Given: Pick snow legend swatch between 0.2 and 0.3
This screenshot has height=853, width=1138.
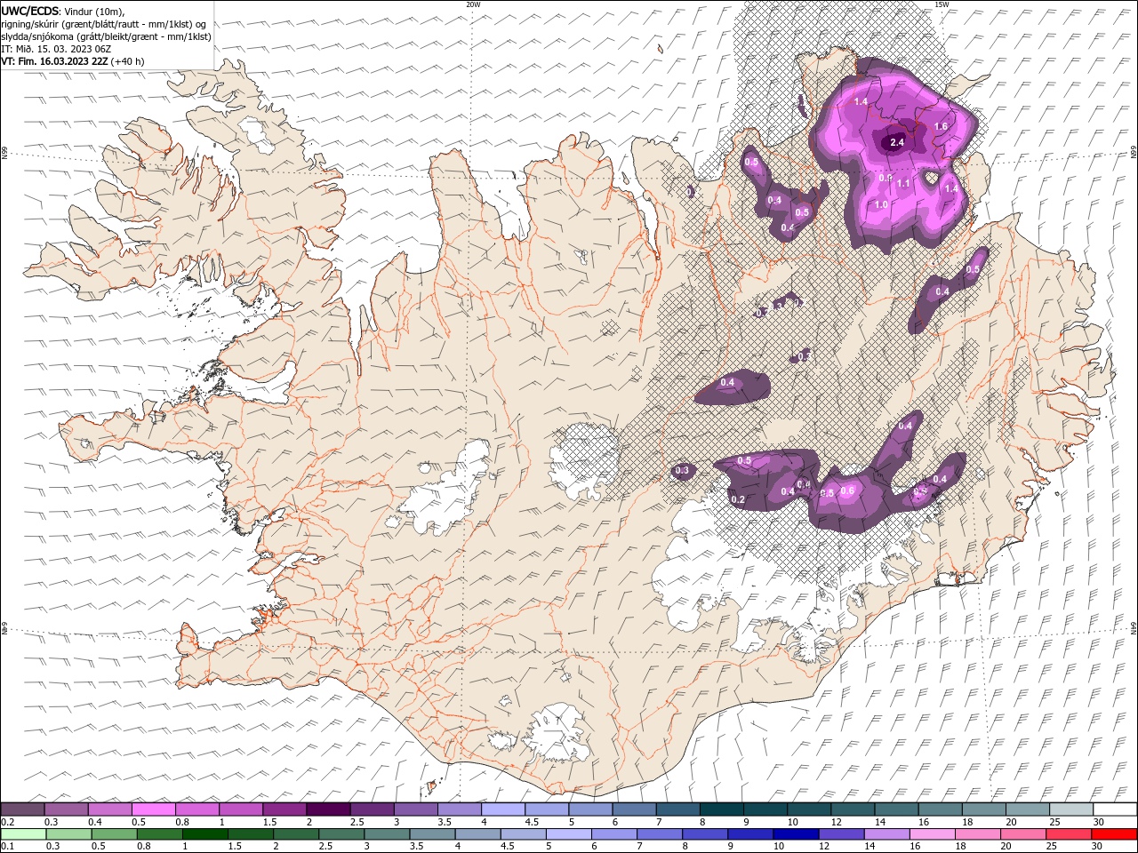Looking at the screenshot, I should pos(22,809).
